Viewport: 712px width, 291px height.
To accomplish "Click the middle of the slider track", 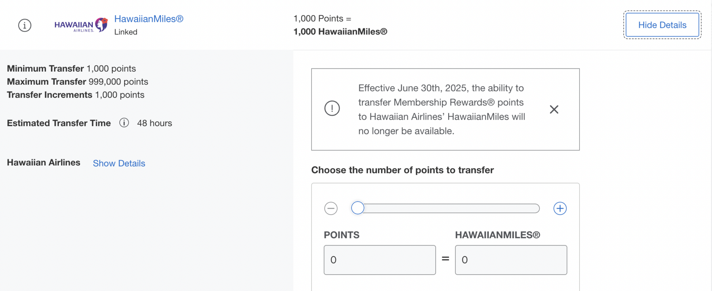I will coord(448,208).
